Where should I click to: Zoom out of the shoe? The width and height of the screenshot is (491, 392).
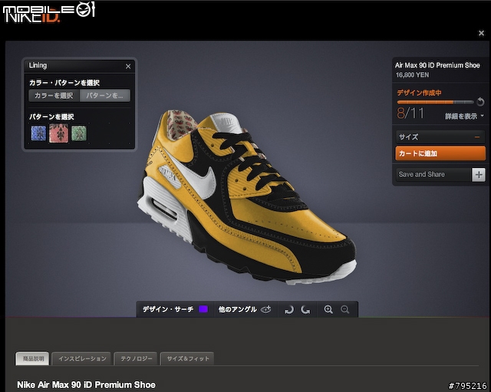[x=345, y=310]
